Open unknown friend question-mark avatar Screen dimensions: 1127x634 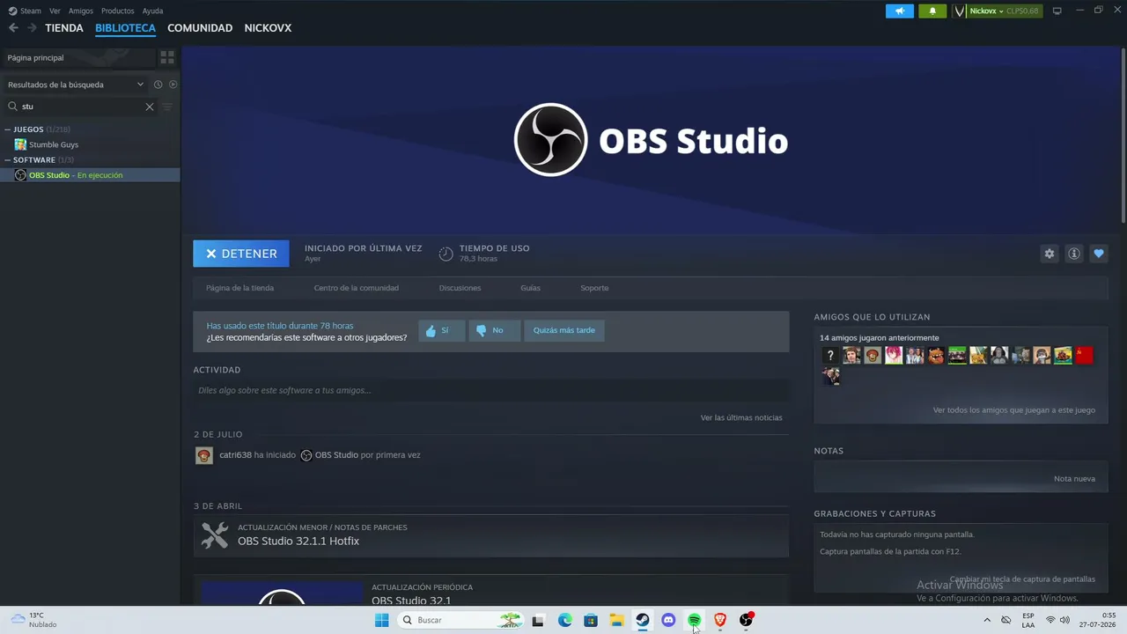click(x=830, y=356)
